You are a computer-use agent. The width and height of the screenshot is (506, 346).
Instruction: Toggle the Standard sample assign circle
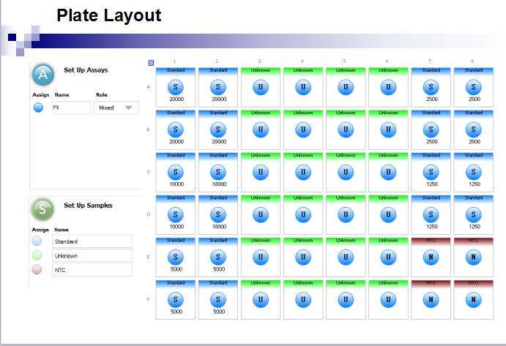click(37, 241)
